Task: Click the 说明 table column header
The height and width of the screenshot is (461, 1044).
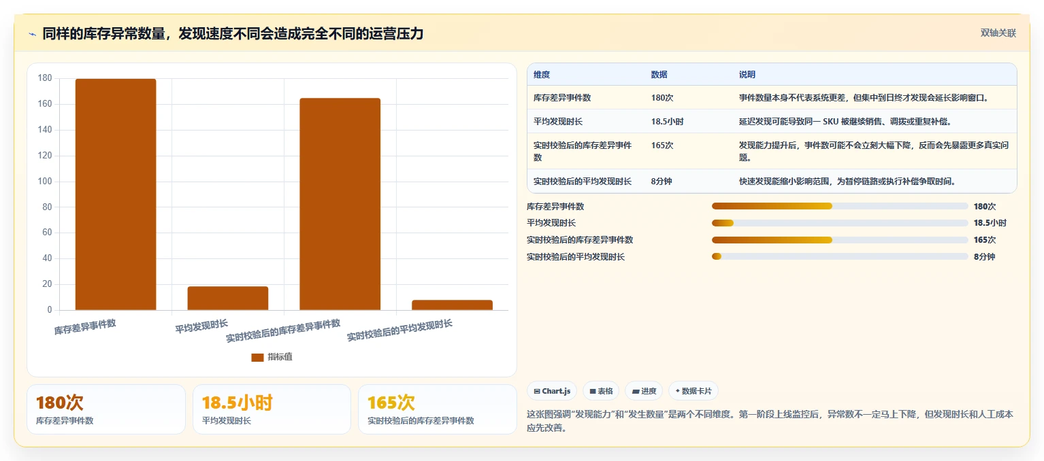Action: 747,75
